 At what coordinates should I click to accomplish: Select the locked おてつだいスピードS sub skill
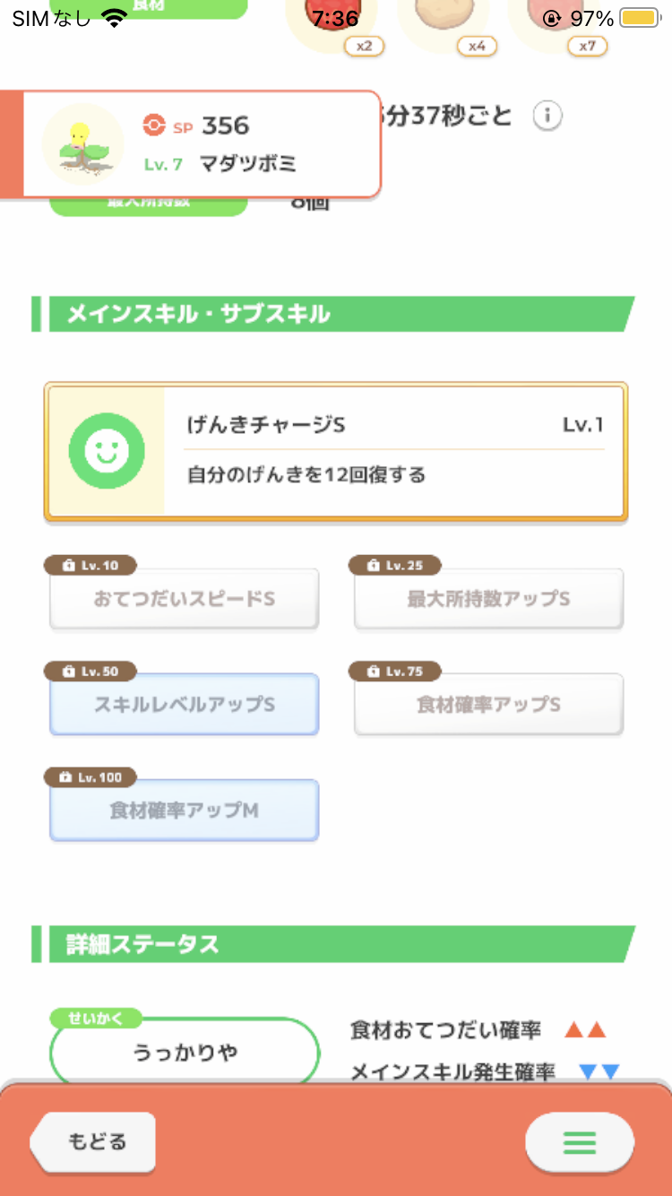184,599
